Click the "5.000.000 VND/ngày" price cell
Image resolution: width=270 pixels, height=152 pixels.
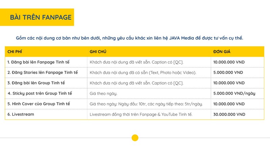(x=234, y=93)
